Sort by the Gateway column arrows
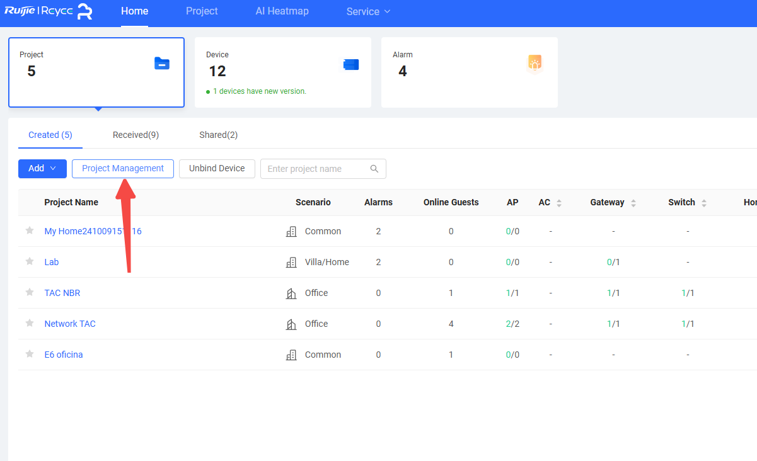The width and height of the screenshot is (757, 461). [633, 203]
